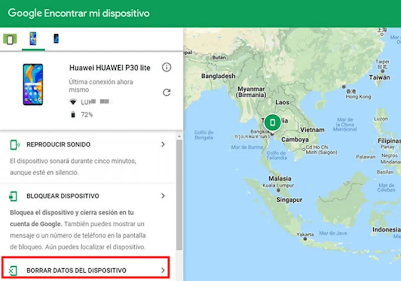
Task: Click the device info icon
Action: (166, 67)
